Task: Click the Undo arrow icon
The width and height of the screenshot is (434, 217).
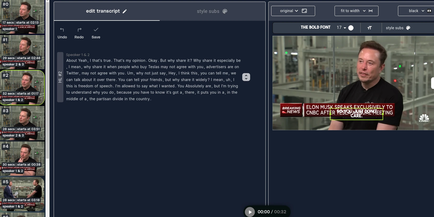Action: 62,30
